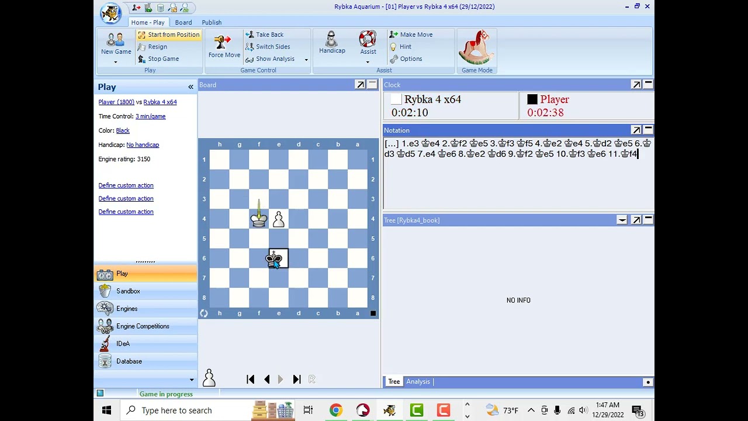Jump to last move

point(296,379)
